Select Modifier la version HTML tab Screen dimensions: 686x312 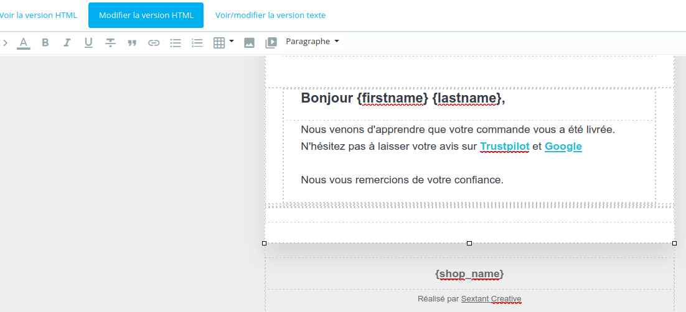pos(146,16)
